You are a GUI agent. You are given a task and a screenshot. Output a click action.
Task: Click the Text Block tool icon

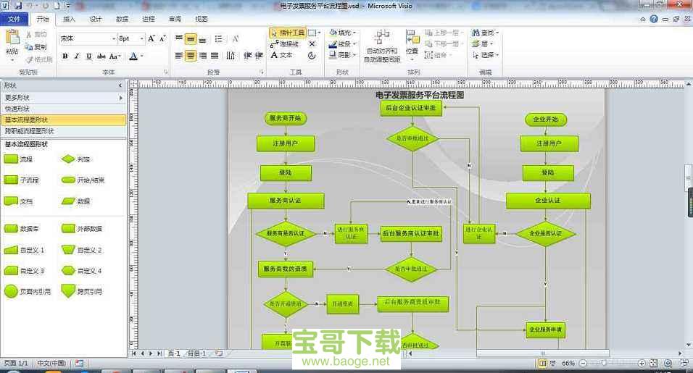click(x=312, y=55)
